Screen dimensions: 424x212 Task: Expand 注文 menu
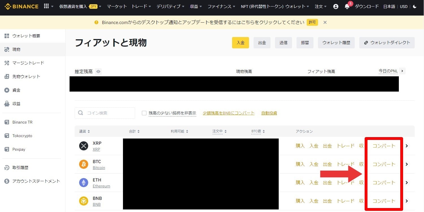click(x=321, y=6)
